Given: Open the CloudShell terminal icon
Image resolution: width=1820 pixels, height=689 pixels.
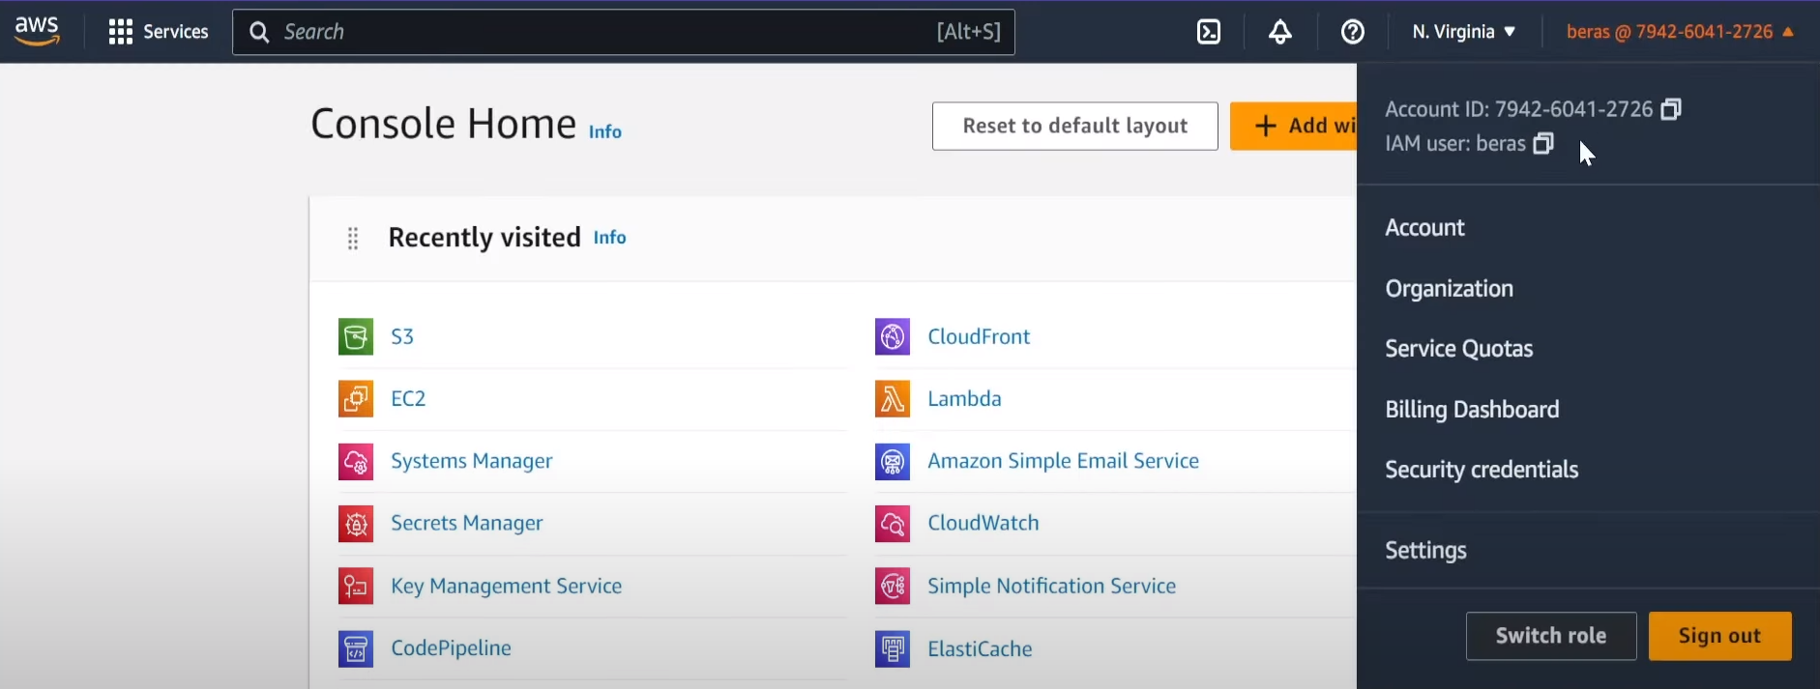Looking at the screenshot, I should [x=1209, y=32].
